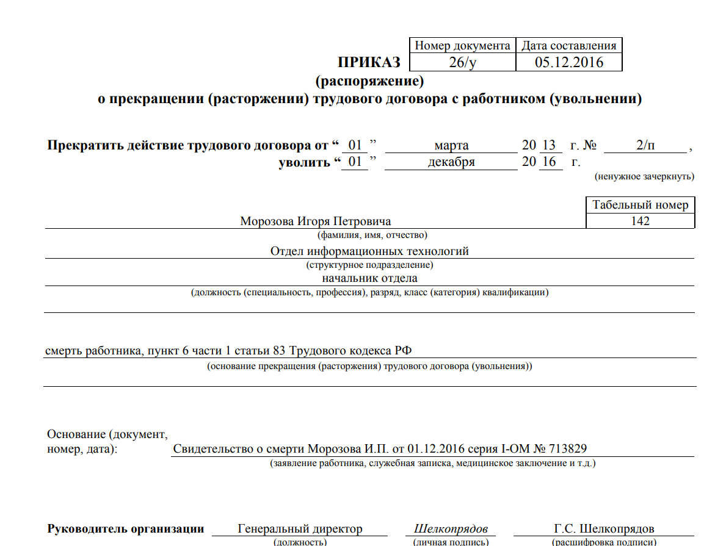Select the contract month field "марта"
Screen dimensions: 715x546
451,146
